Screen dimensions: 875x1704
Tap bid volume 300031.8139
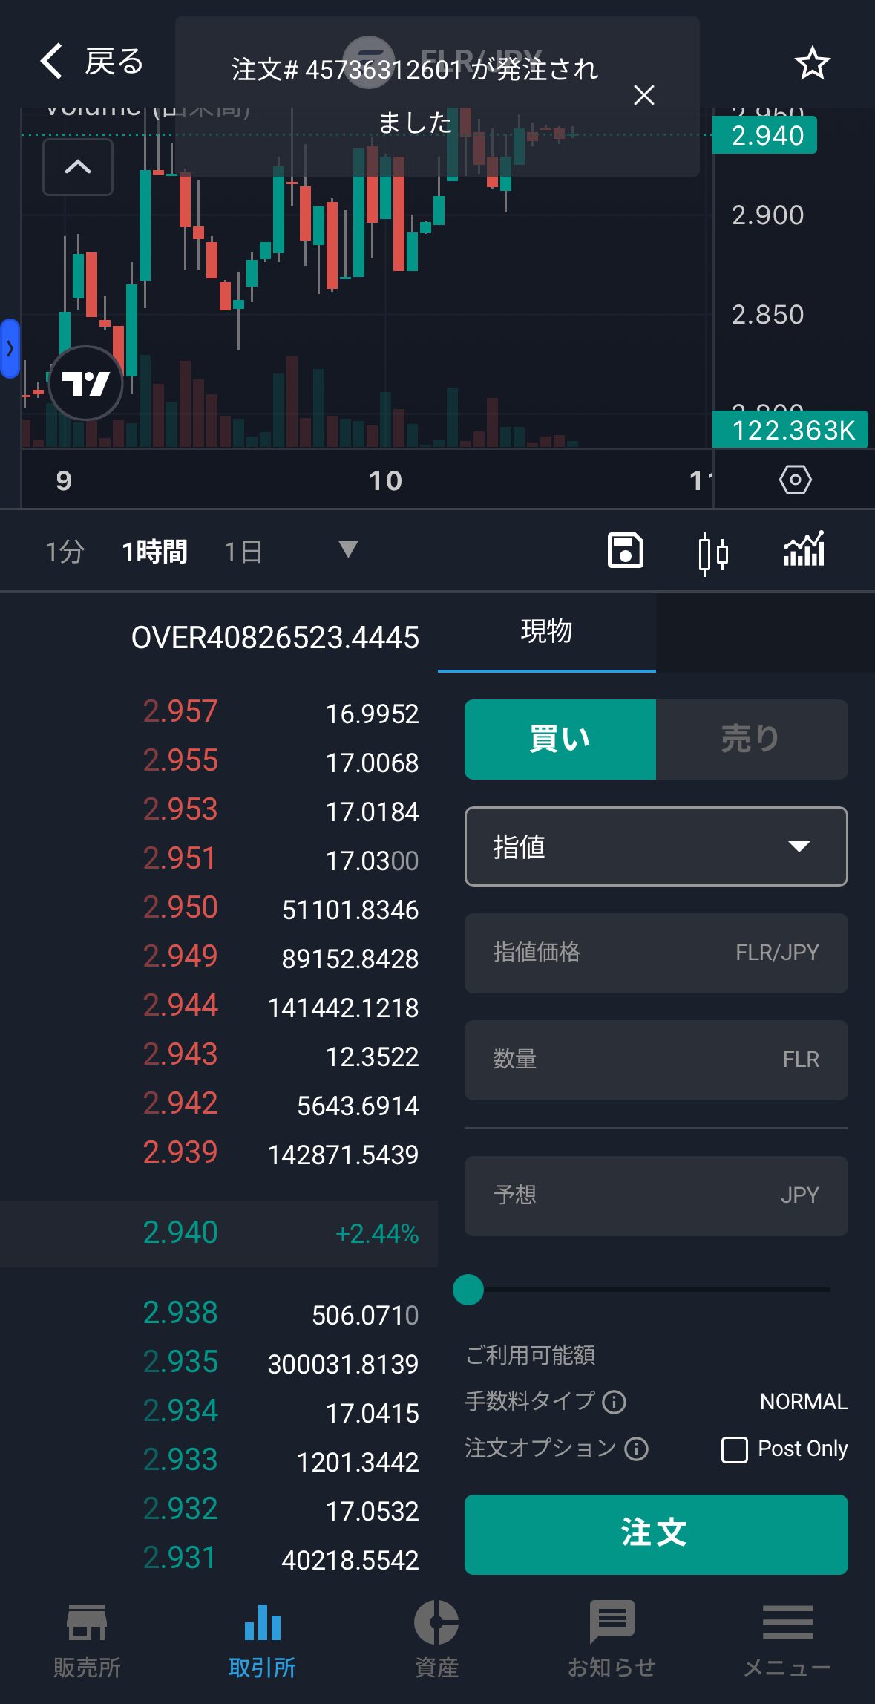click(x=344, y=1365)
